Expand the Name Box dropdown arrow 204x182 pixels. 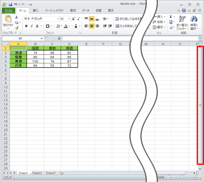coord(42,38)
